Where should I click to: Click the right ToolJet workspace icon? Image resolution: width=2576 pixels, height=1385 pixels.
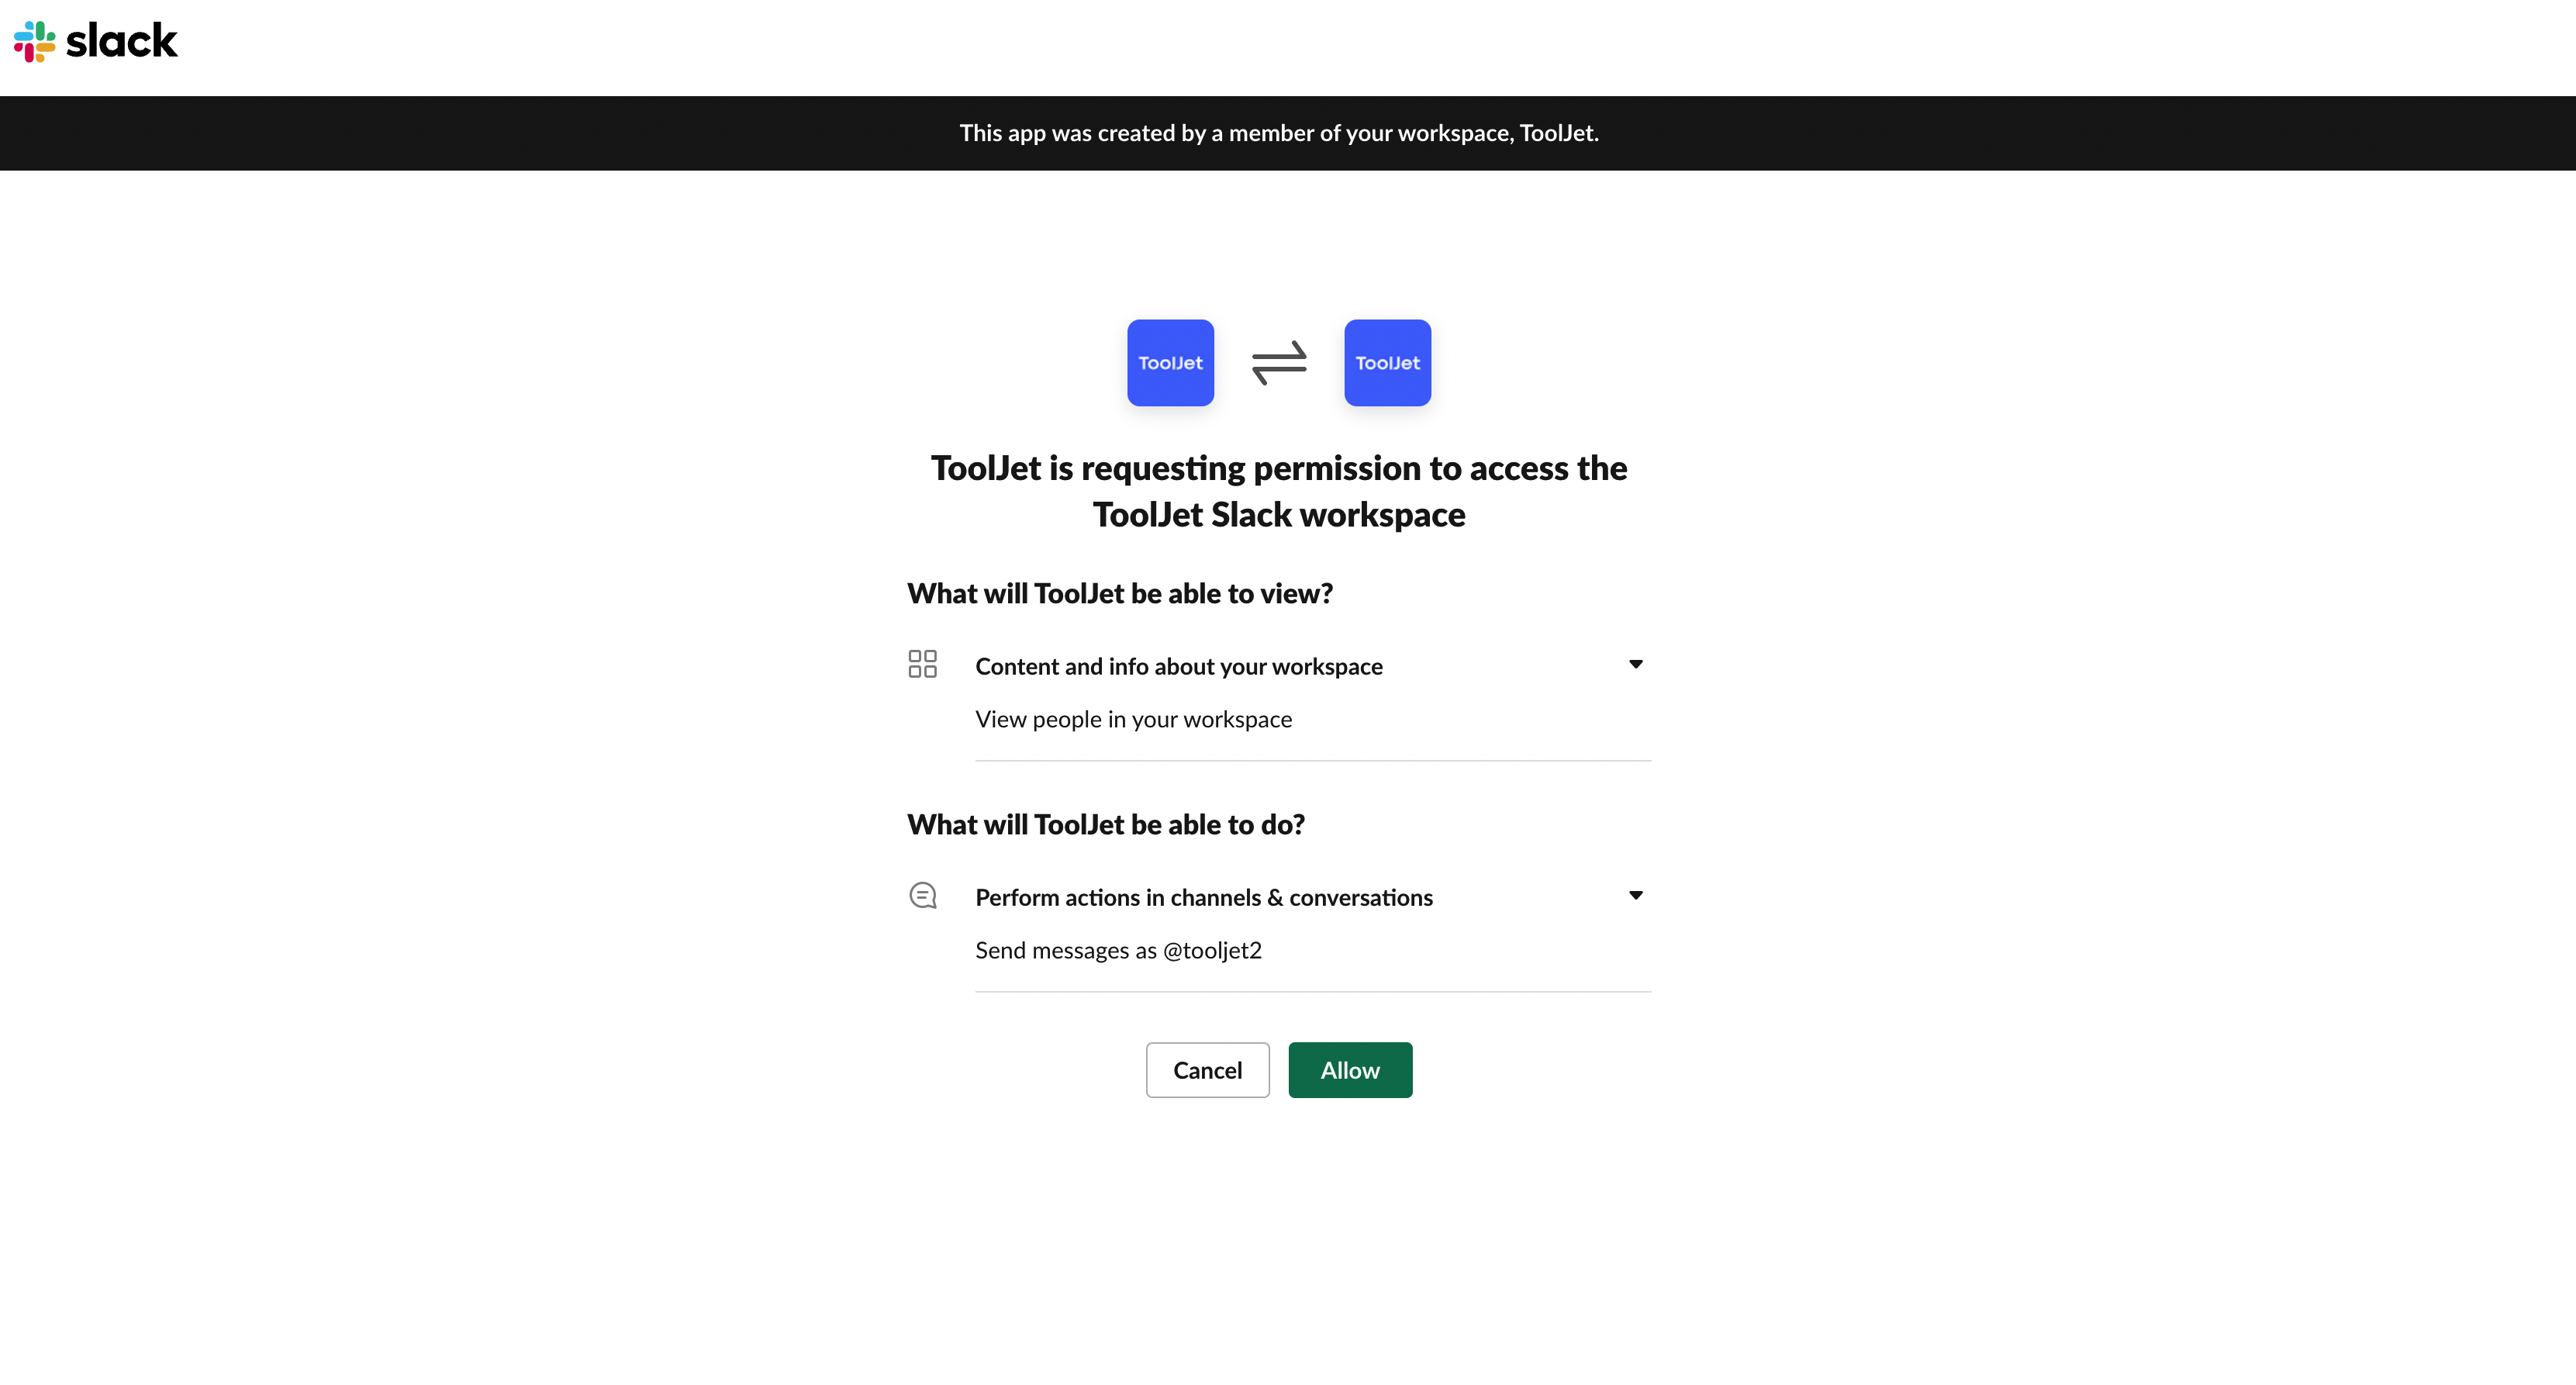coord(1387,363)
